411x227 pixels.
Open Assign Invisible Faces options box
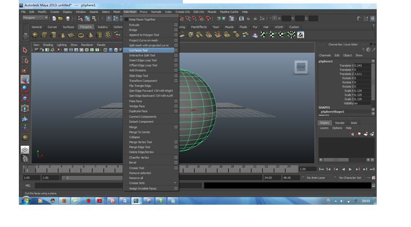click(x=176, y=189)
